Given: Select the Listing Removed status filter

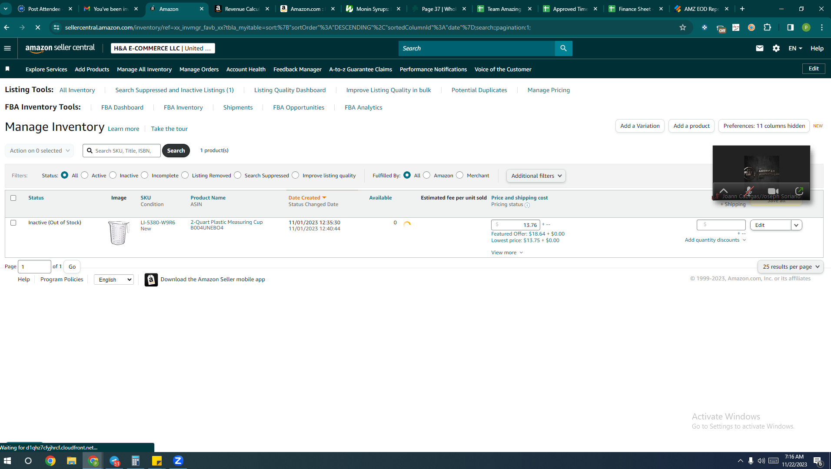Looking at the screenshot, I should [x=185, y=175].
